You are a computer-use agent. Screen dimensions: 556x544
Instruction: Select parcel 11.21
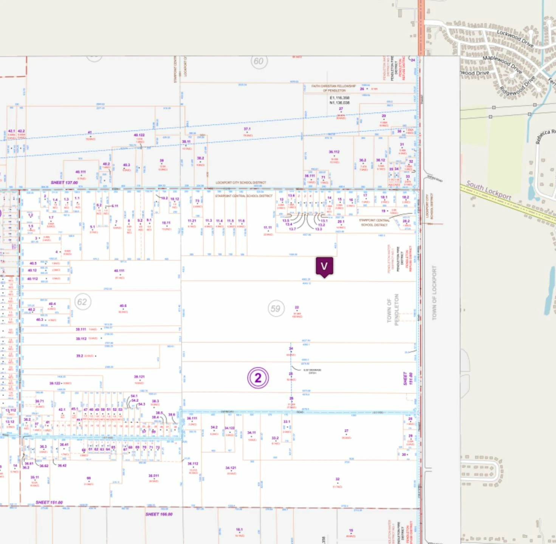coord(192,221)
